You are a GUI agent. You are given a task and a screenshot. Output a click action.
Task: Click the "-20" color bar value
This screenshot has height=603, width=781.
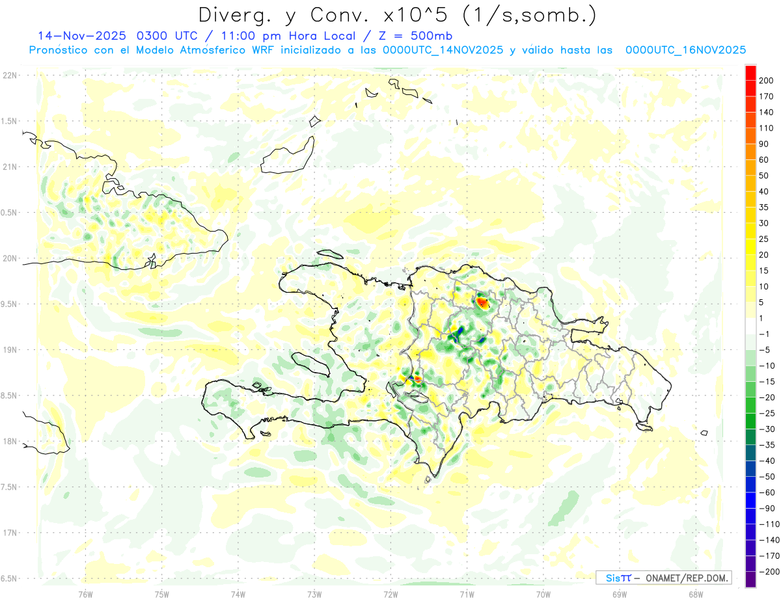click(769, 397)
